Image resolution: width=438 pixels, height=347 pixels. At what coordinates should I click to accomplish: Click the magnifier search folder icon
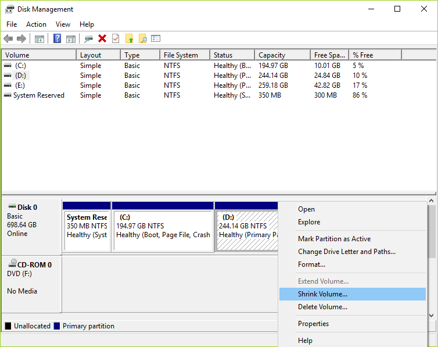click(142, 39)
